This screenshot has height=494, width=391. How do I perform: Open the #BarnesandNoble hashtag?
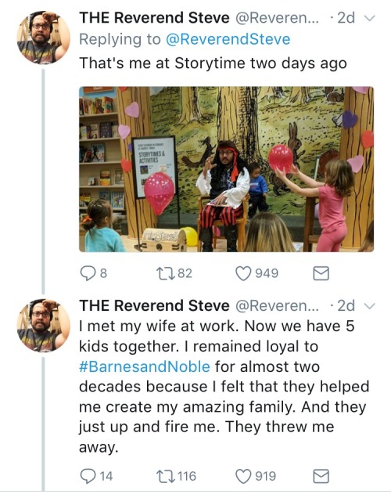[145, 366]
